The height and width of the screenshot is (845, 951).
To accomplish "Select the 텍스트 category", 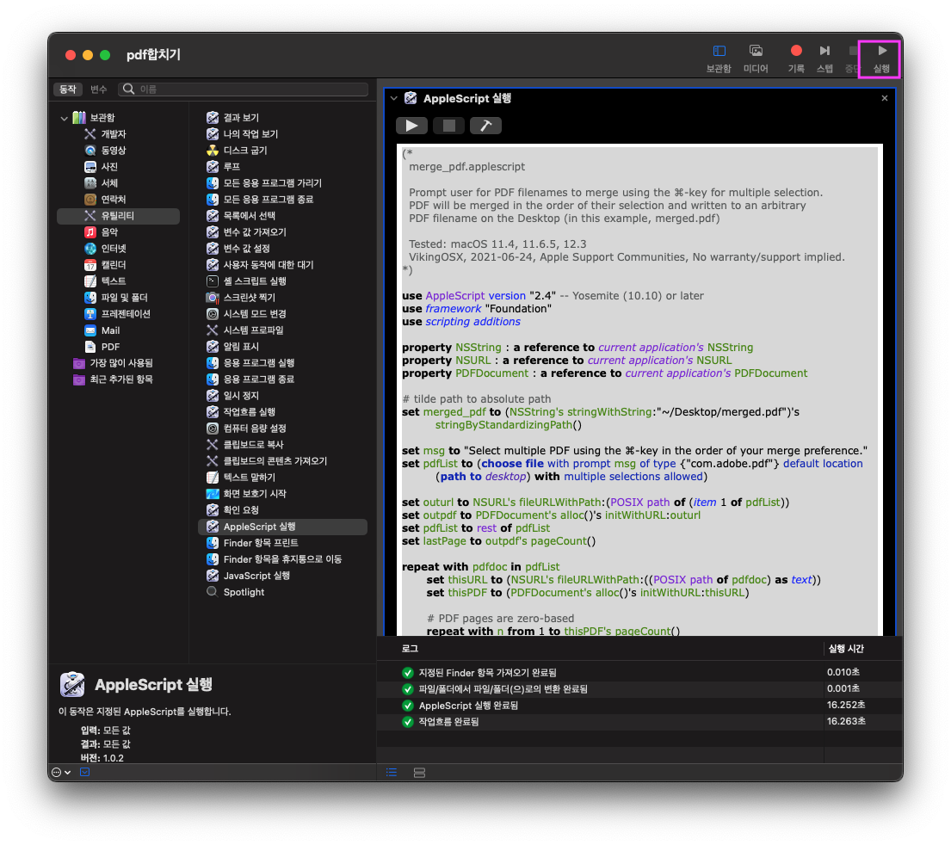I will pos(114,281).
